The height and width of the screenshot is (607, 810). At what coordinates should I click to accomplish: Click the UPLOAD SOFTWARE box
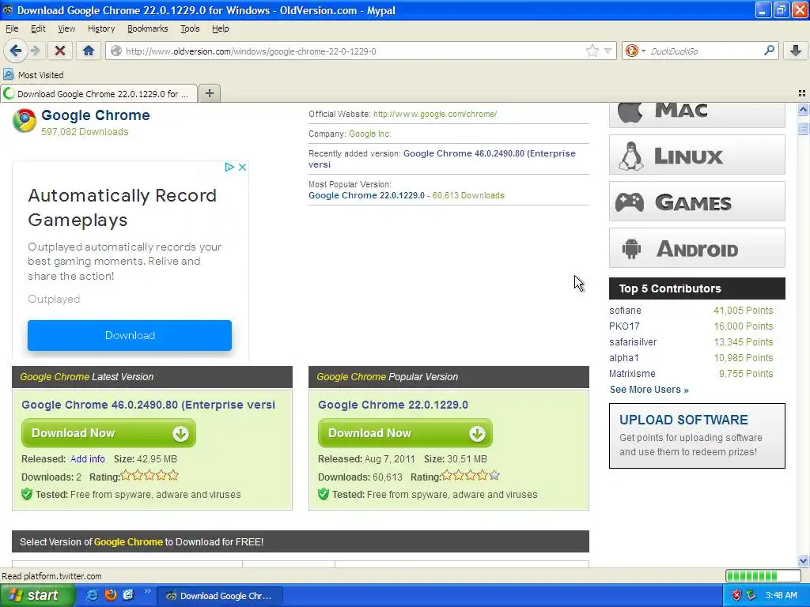pos(697,436)
